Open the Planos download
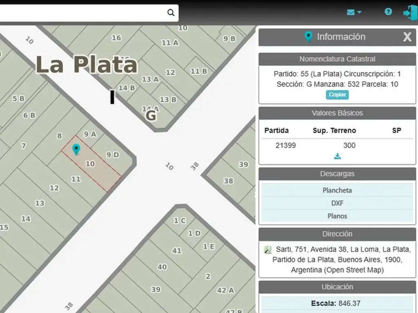Image resolution: width=418 pixels, height=313 pixels. tap(337, 216)
